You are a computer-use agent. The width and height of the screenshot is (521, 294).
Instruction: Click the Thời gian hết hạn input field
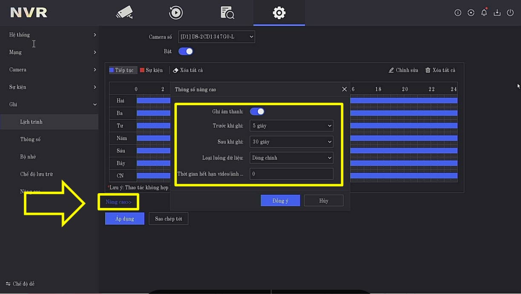pos(291,174)
